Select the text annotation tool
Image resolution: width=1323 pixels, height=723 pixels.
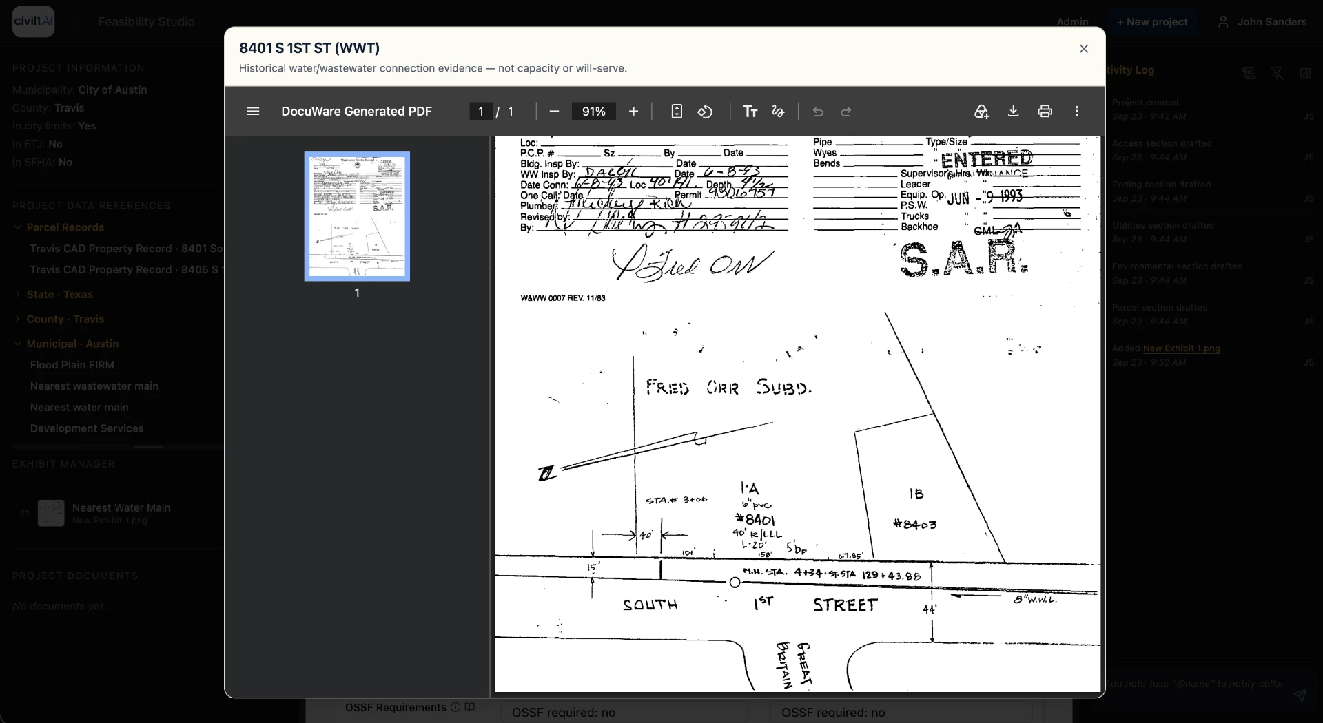pyautogui.click(x=750, y=112)
